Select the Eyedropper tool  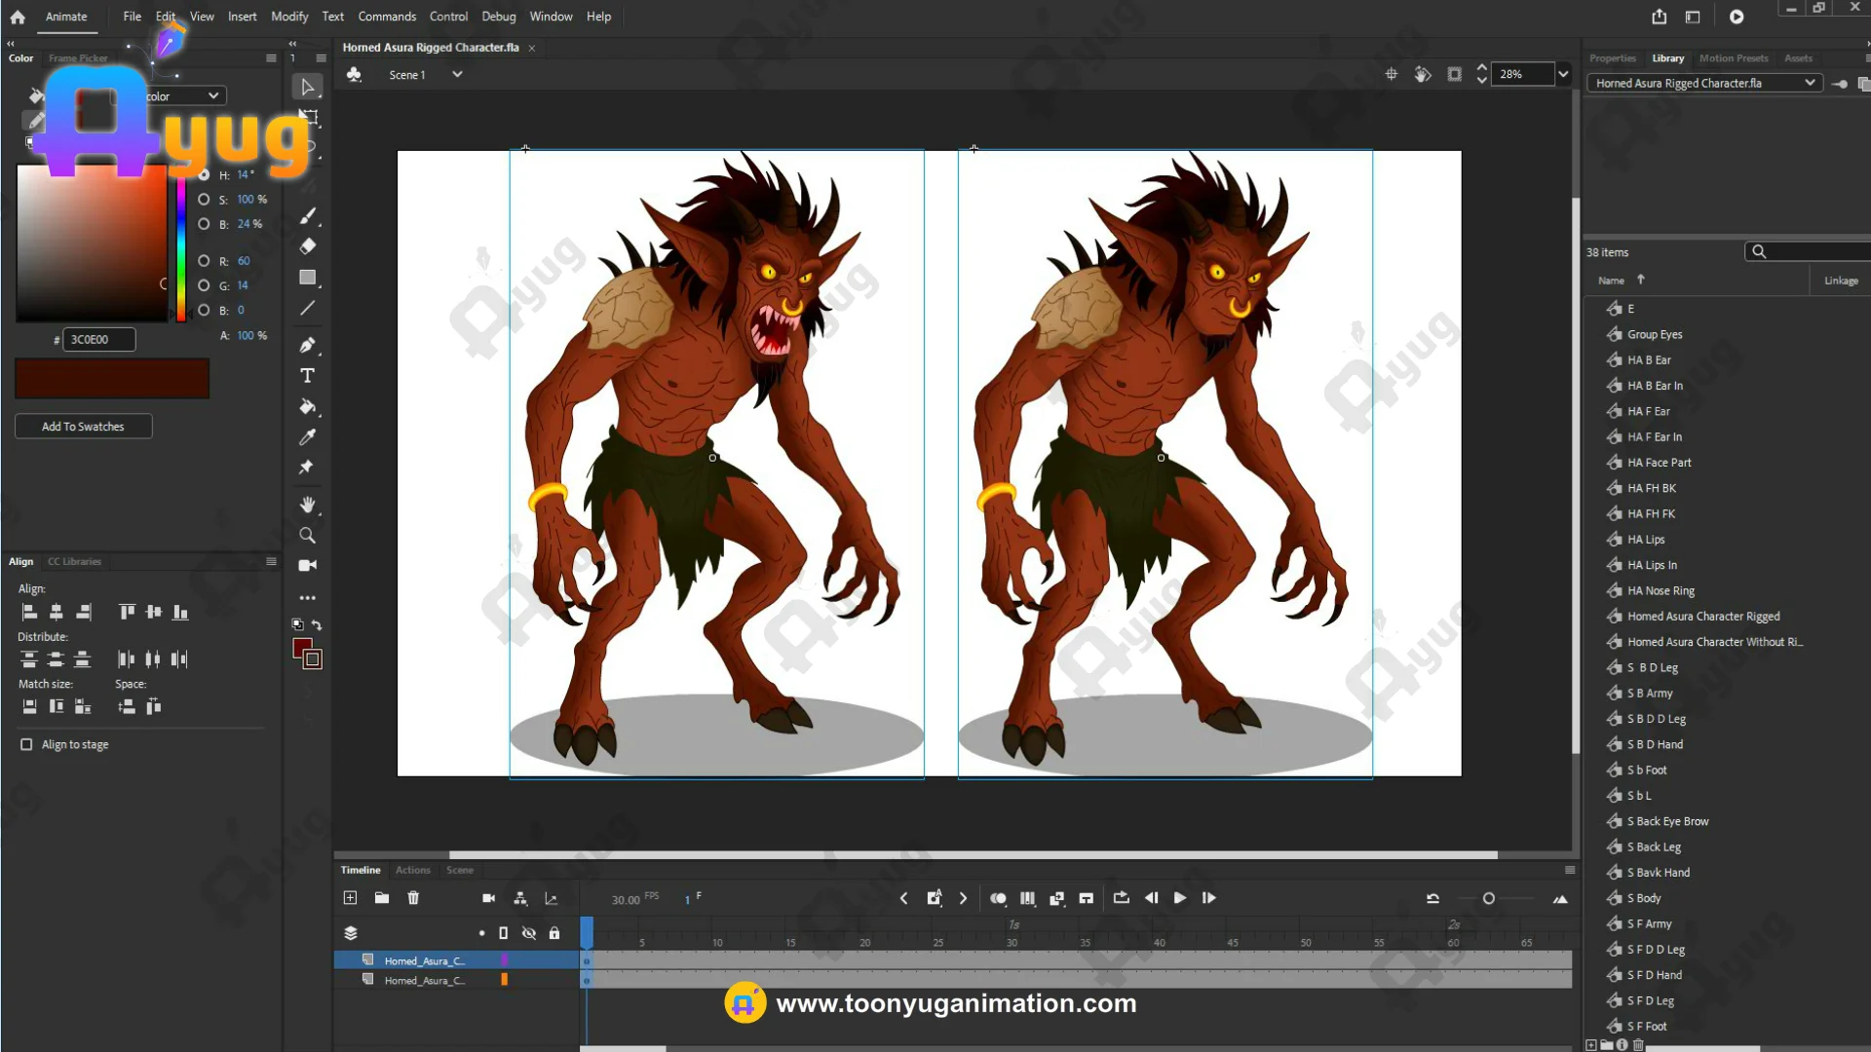(307, 437)
